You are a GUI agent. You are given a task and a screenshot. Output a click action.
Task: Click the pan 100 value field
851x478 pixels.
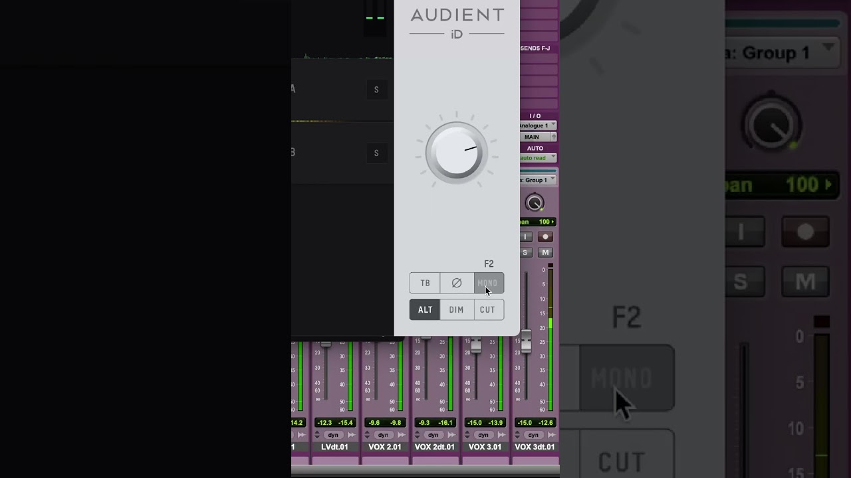point(538,222)
